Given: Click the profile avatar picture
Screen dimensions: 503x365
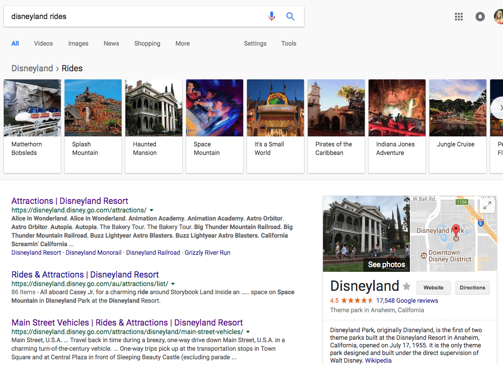Looking at the screenshot, I should [498, 16].
